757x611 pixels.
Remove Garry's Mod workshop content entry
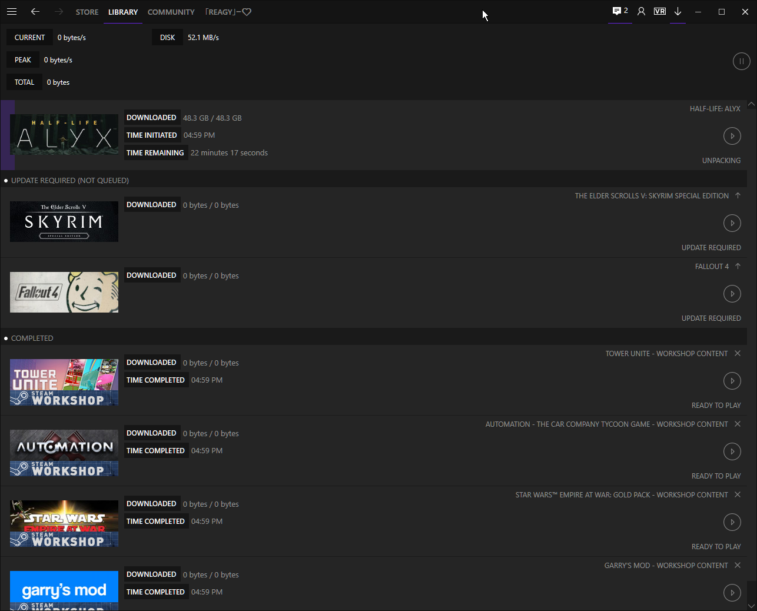(738, 565)
